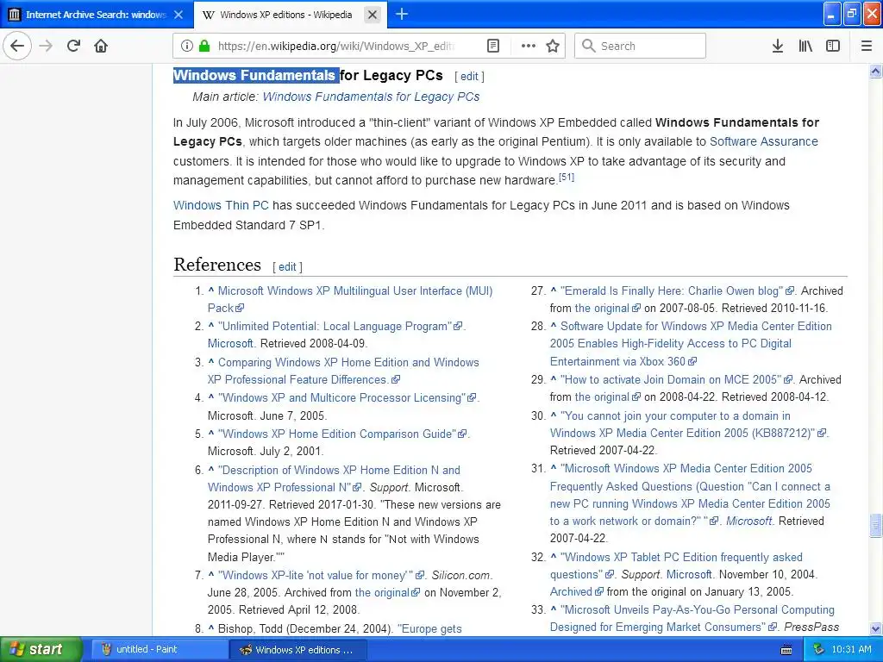The height and width of the screenshot is (662, 883).
Task: Open "Windows XP Tablet PC Edition frequently asked" link
Action: 681,558
